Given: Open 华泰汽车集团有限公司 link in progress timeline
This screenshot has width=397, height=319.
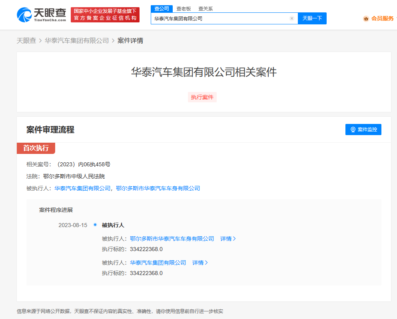Looking at the screenshot, I should click(158, 263).
